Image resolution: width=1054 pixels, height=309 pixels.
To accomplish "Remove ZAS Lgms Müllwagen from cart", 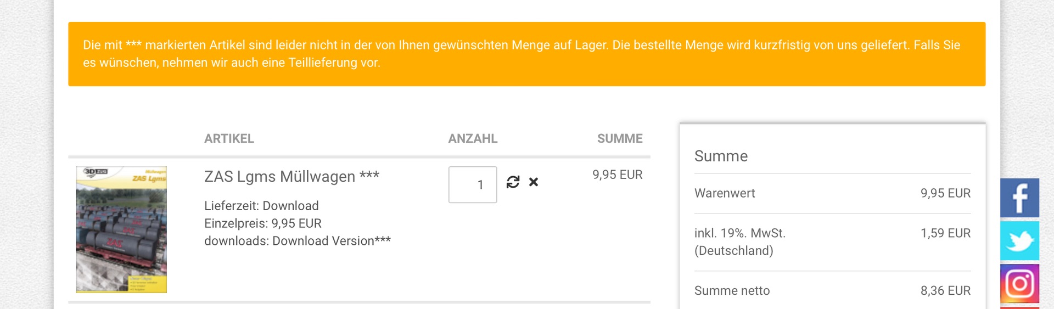I will point(534,182).
